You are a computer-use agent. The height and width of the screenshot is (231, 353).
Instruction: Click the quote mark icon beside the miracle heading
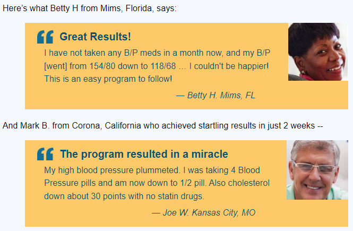45,154
